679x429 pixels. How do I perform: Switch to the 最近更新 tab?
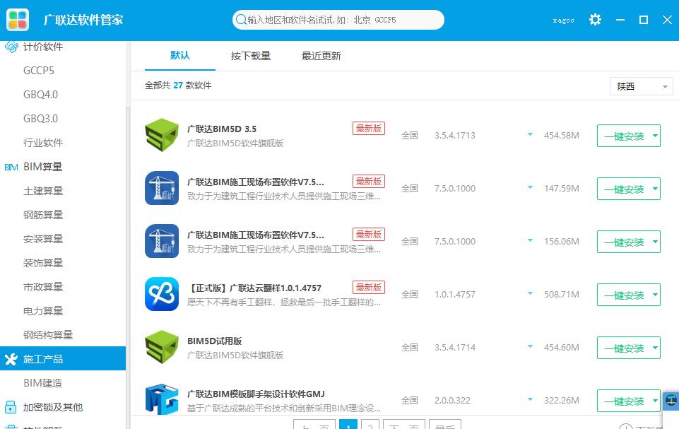click(x=321, y=56)
